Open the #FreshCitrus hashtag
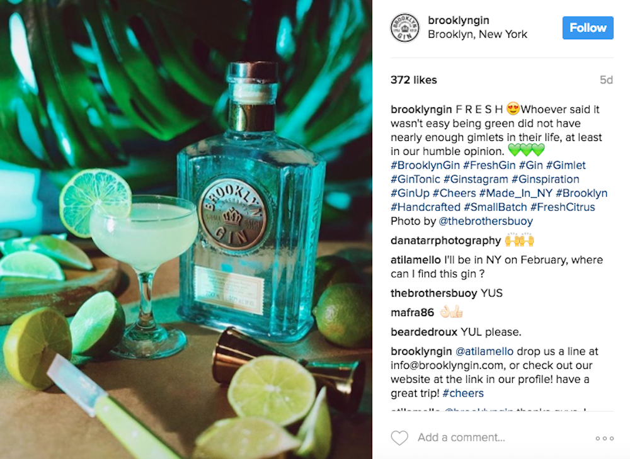This screenshot has height=459, width=630. [563, 207]
